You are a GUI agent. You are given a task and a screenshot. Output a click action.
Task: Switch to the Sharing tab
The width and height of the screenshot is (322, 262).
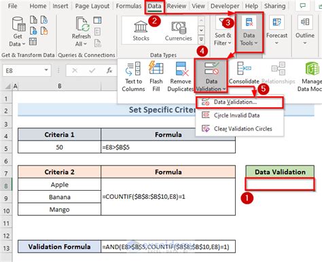[275, 6]
